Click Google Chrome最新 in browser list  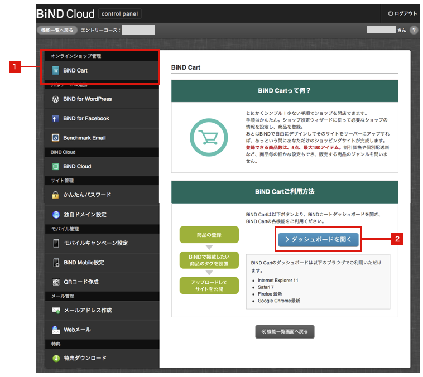tap(278, 301)
